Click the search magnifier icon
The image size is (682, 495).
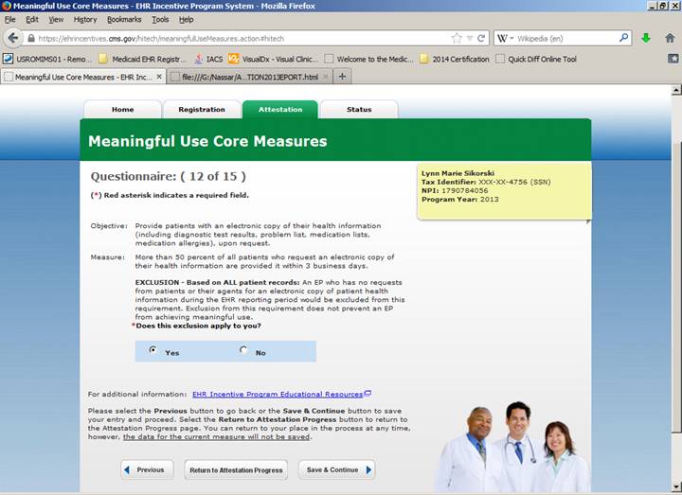[x=624, y=39]
